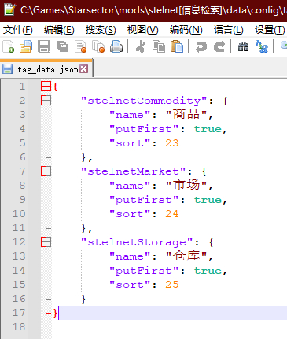The width and height of the screenshot is (287, 339).
Task: Click the Print toolbar icon
Action: coord(116,46)
